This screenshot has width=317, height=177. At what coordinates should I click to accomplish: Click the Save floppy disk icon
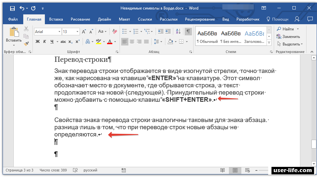tap(12, 8)
